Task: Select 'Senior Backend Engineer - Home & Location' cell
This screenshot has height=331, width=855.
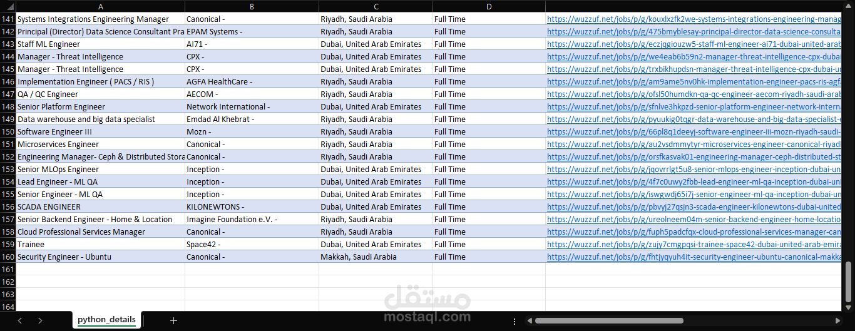Action: 101,219
